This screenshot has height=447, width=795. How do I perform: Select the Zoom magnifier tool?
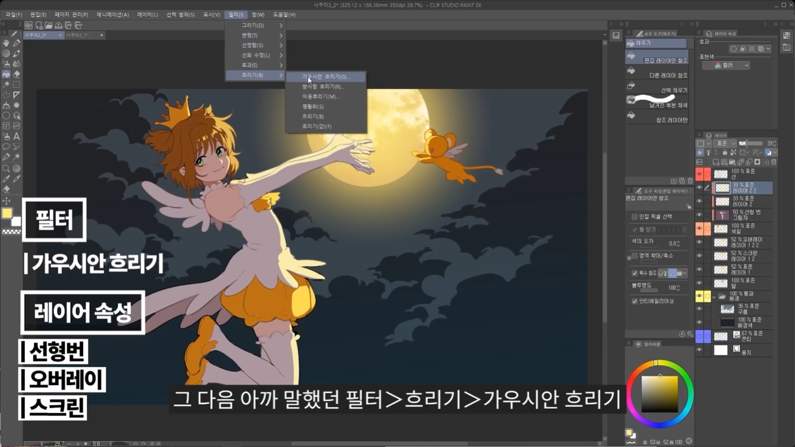[6, 168]
